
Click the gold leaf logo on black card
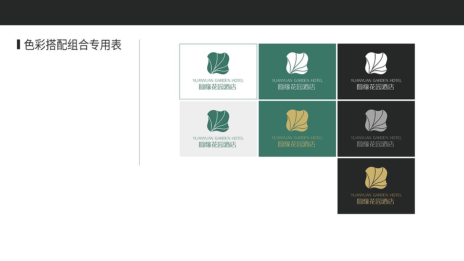[376, 178]
